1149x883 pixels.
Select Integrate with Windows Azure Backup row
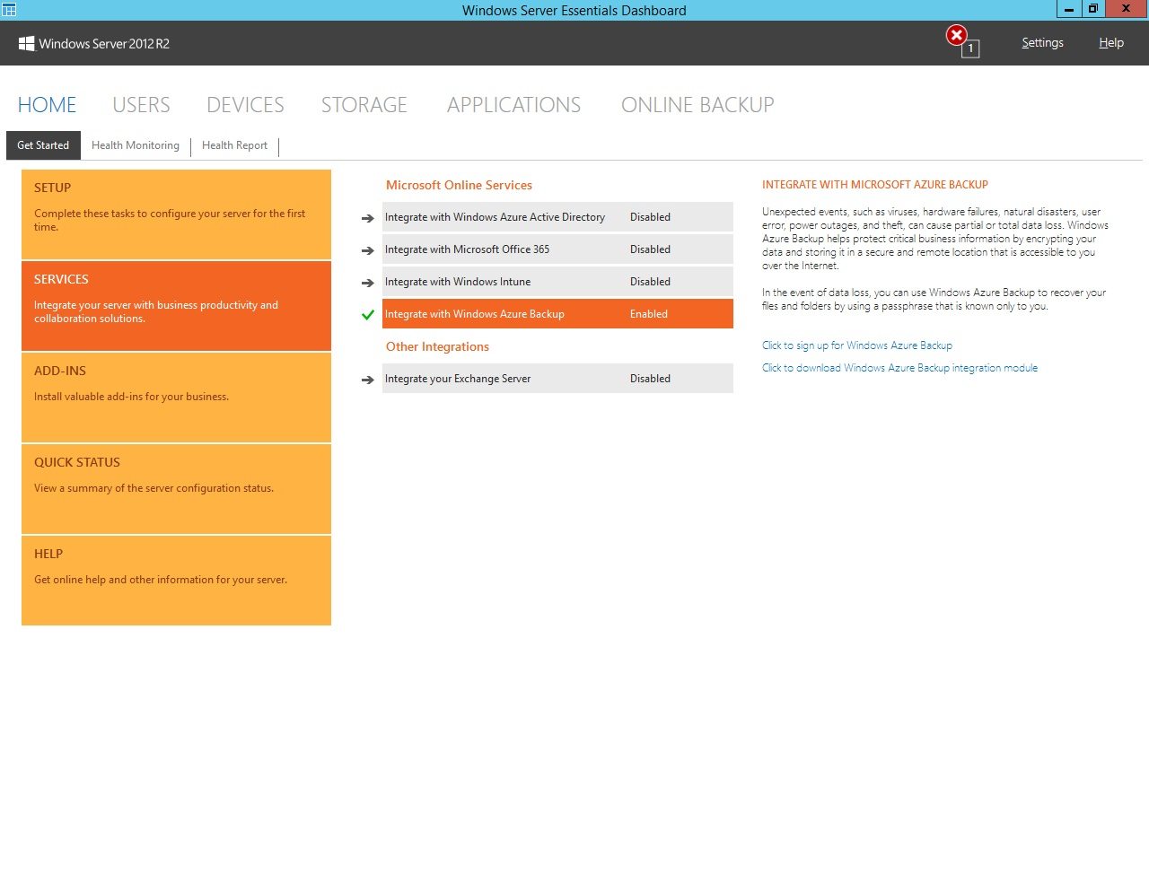point(557,314)
